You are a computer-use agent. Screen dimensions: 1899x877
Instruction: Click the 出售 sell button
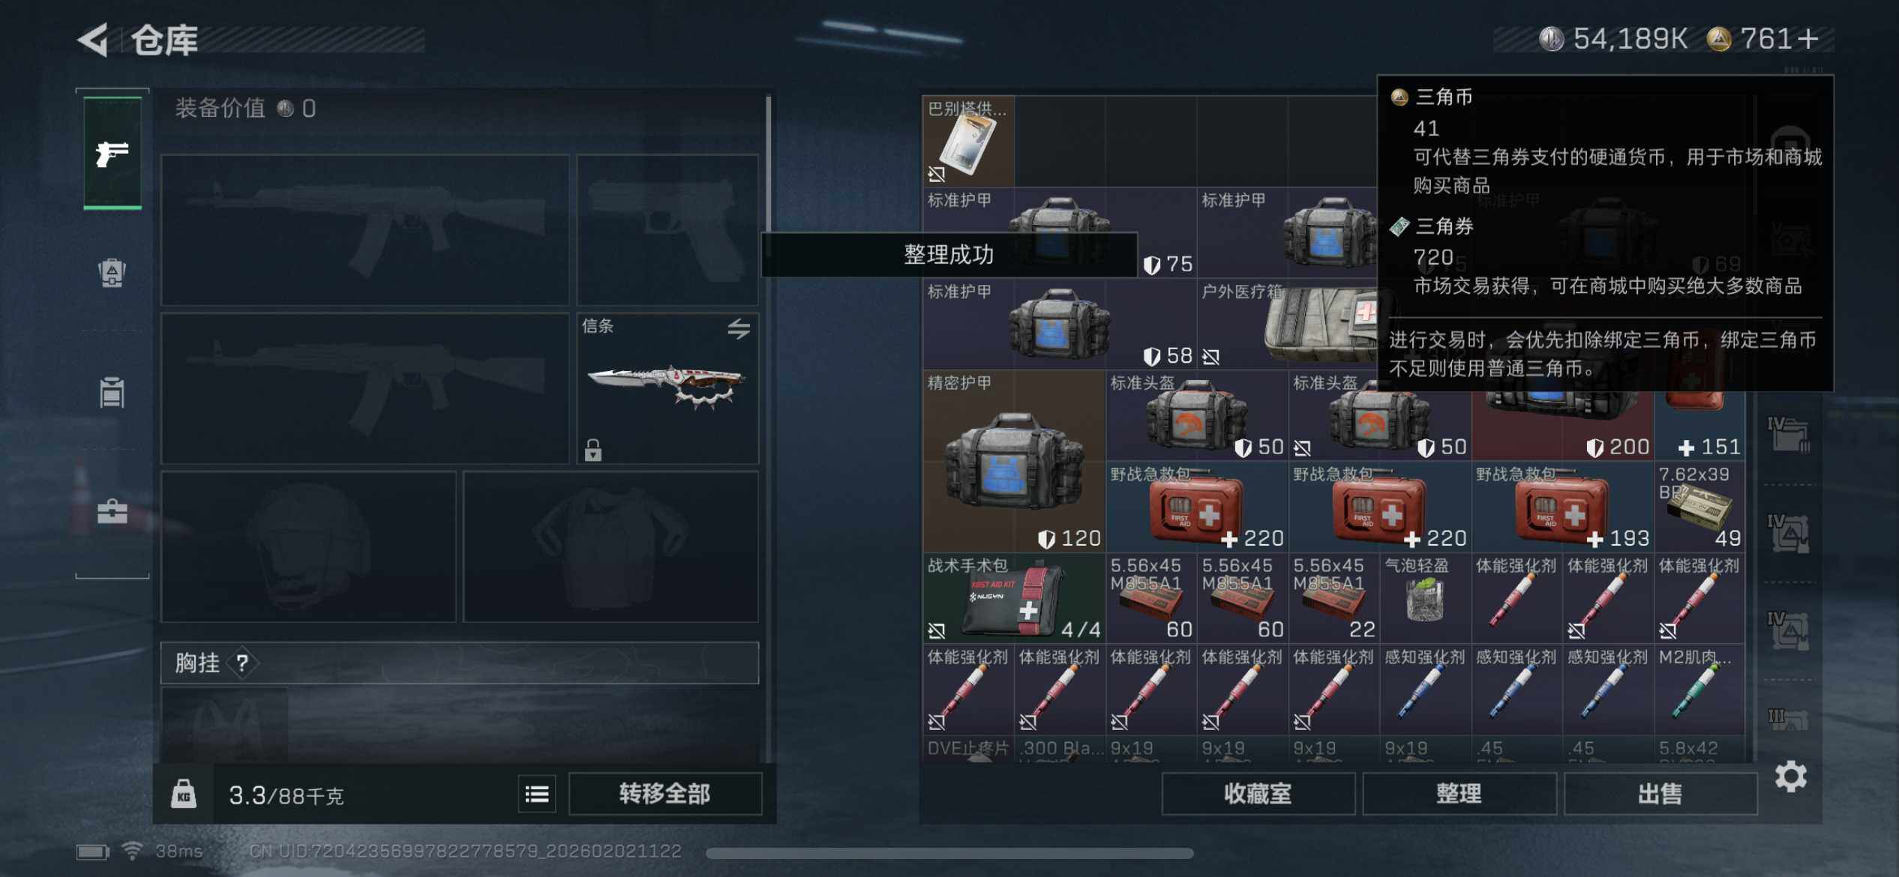coord(1660,794)
